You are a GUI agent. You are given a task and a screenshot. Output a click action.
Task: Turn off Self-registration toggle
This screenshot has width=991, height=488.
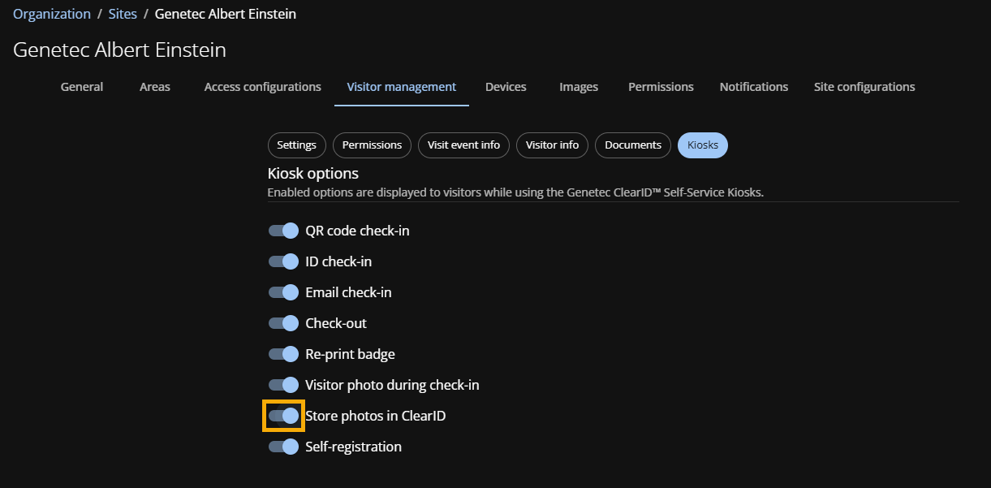point(283,447)
